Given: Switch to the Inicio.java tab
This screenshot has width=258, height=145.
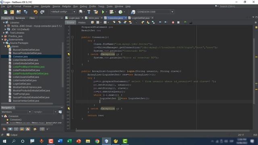Looking at the screenshot, I should point(94,18).
